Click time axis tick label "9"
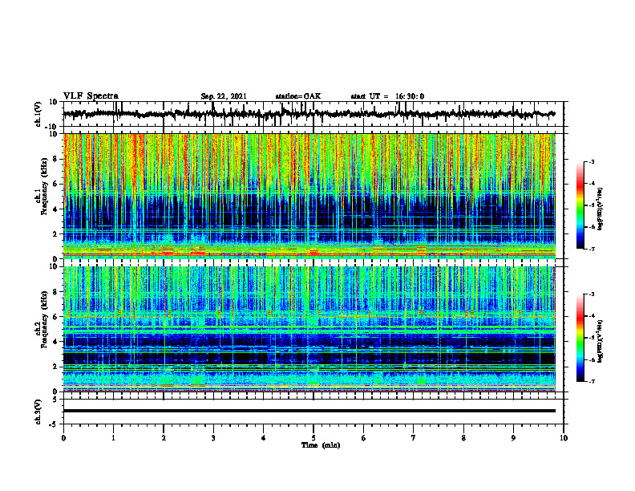The image size is (635, 491). (x=513, y=438)
